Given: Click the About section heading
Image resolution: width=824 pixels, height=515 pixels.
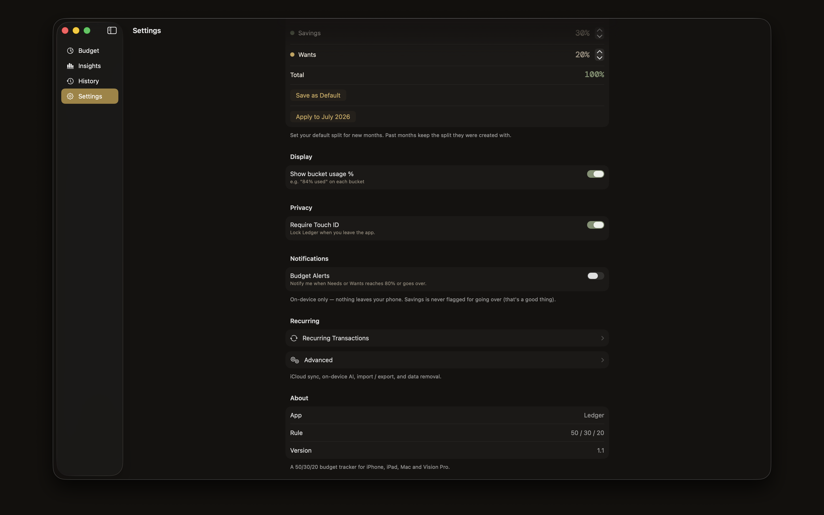Looking at the screenshot, I should coord(299,398).
